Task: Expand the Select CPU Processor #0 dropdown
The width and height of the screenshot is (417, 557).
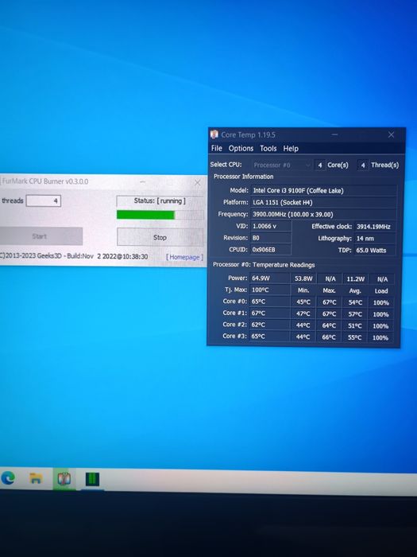Action: coord(282,166)
